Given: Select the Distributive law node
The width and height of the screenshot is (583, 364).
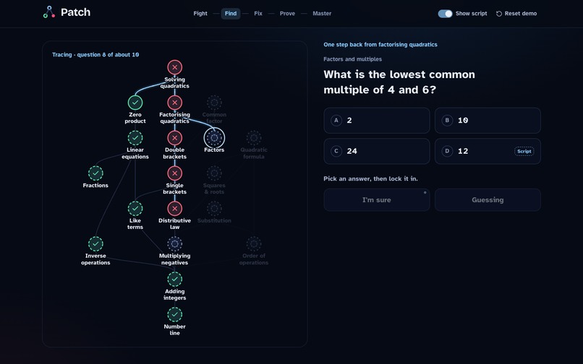Looking at the screenshot, I should point(175,209).
